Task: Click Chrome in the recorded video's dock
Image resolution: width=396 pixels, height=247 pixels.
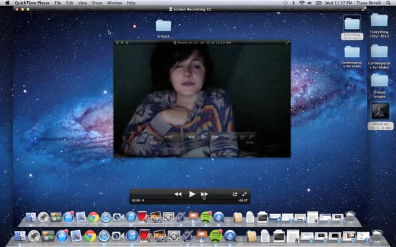Action: tap(93, 217)
